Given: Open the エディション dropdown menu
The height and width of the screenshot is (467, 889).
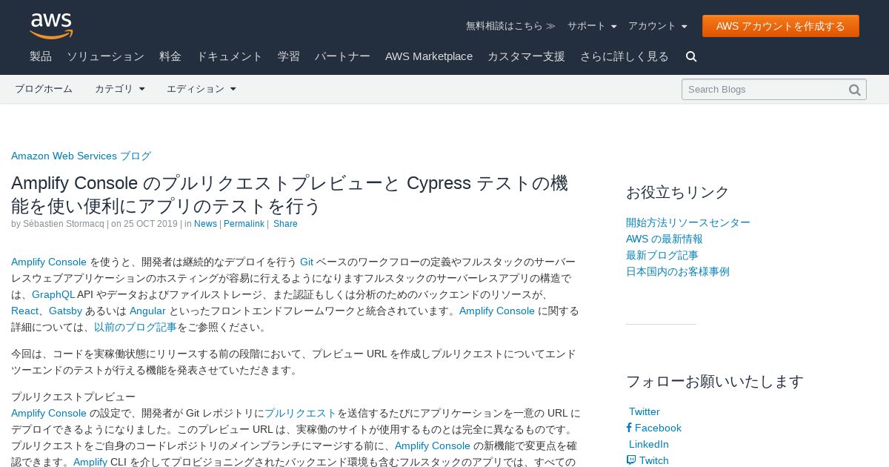Looking at the screenshot, I should [202, 89].
